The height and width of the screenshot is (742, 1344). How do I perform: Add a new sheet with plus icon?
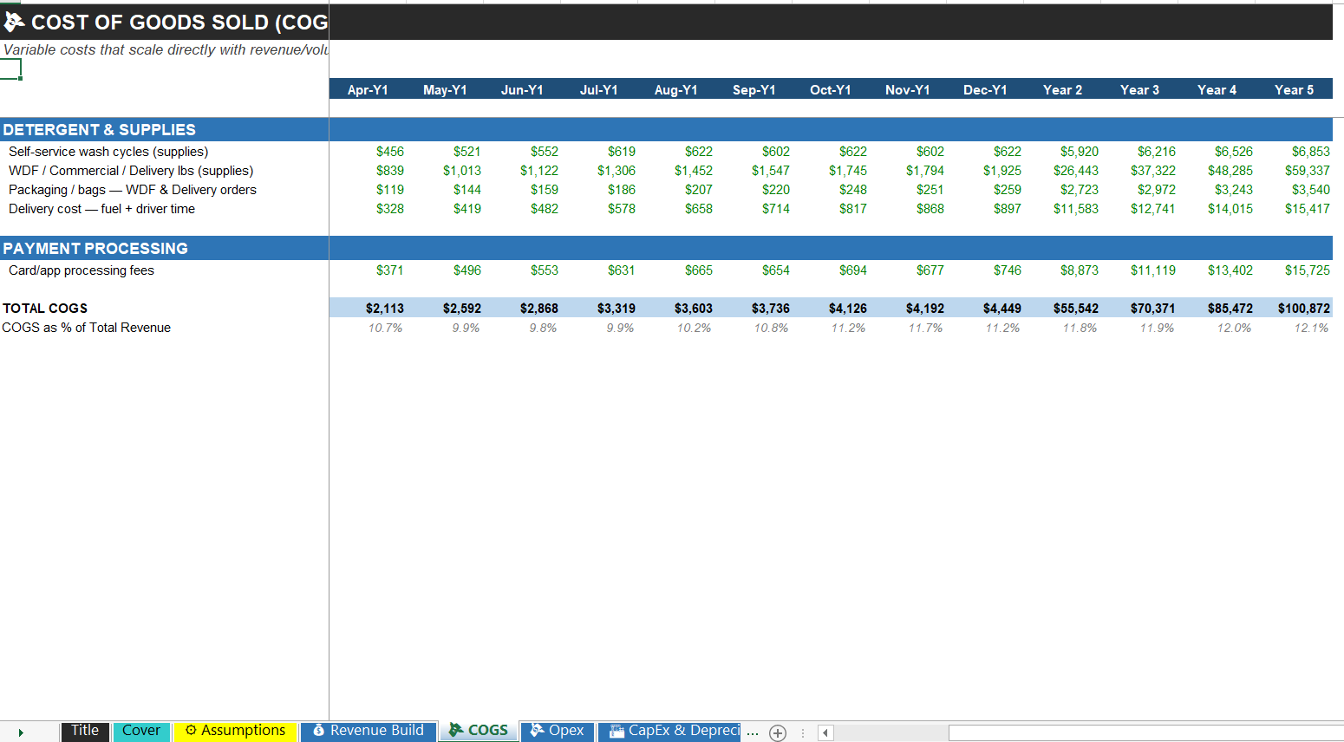(x=778, y=733)
